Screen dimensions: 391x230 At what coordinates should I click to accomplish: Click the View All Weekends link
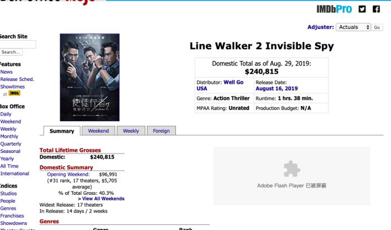coord(101,199)
